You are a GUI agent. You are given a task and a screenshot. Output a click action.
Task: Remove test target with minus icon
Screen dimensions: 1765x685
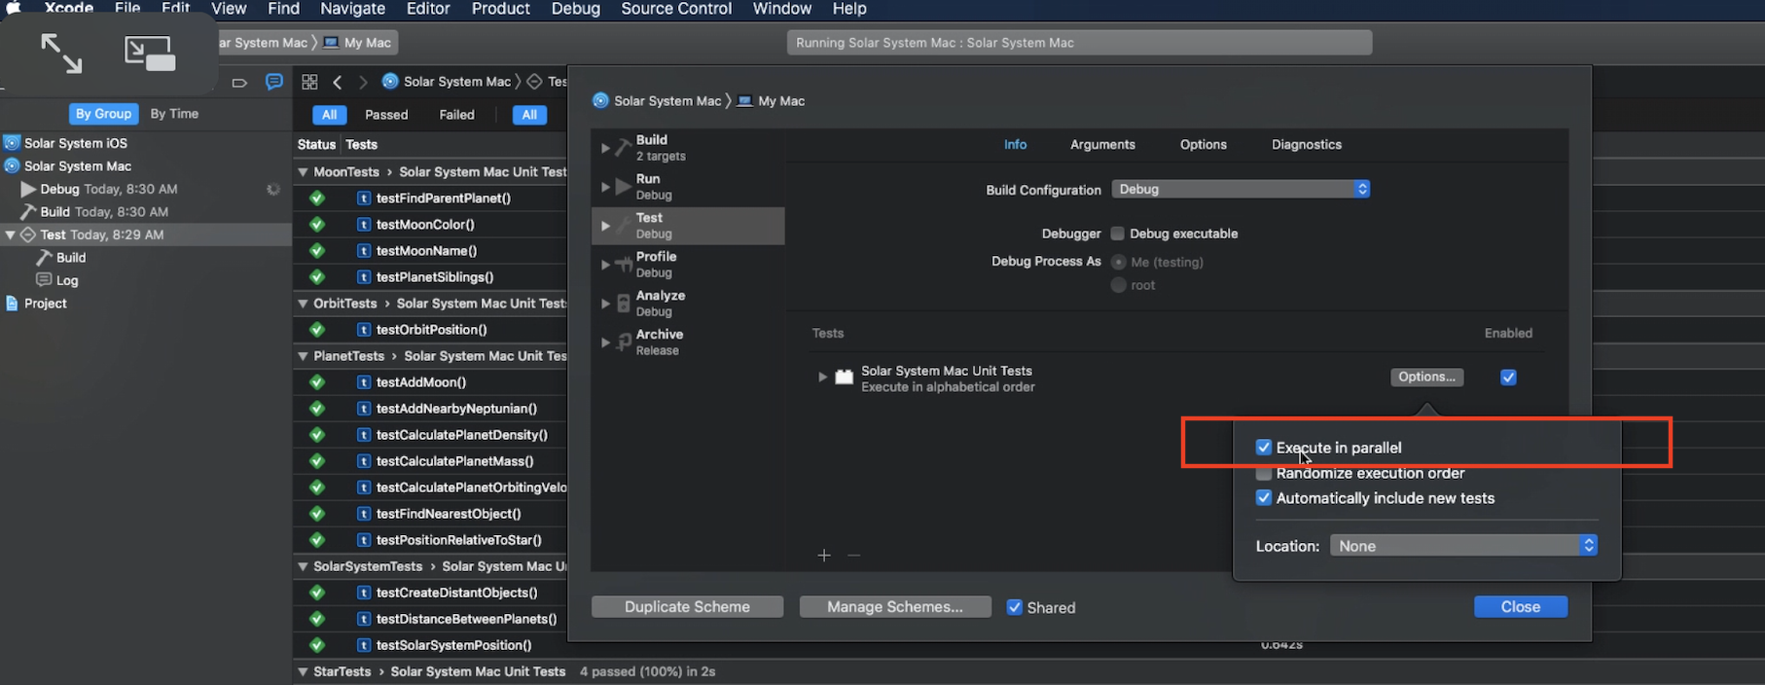coord(853,556)
